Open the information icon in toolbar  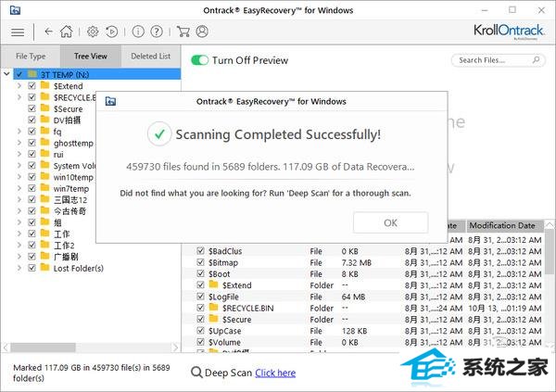click(x=138, y=32)
